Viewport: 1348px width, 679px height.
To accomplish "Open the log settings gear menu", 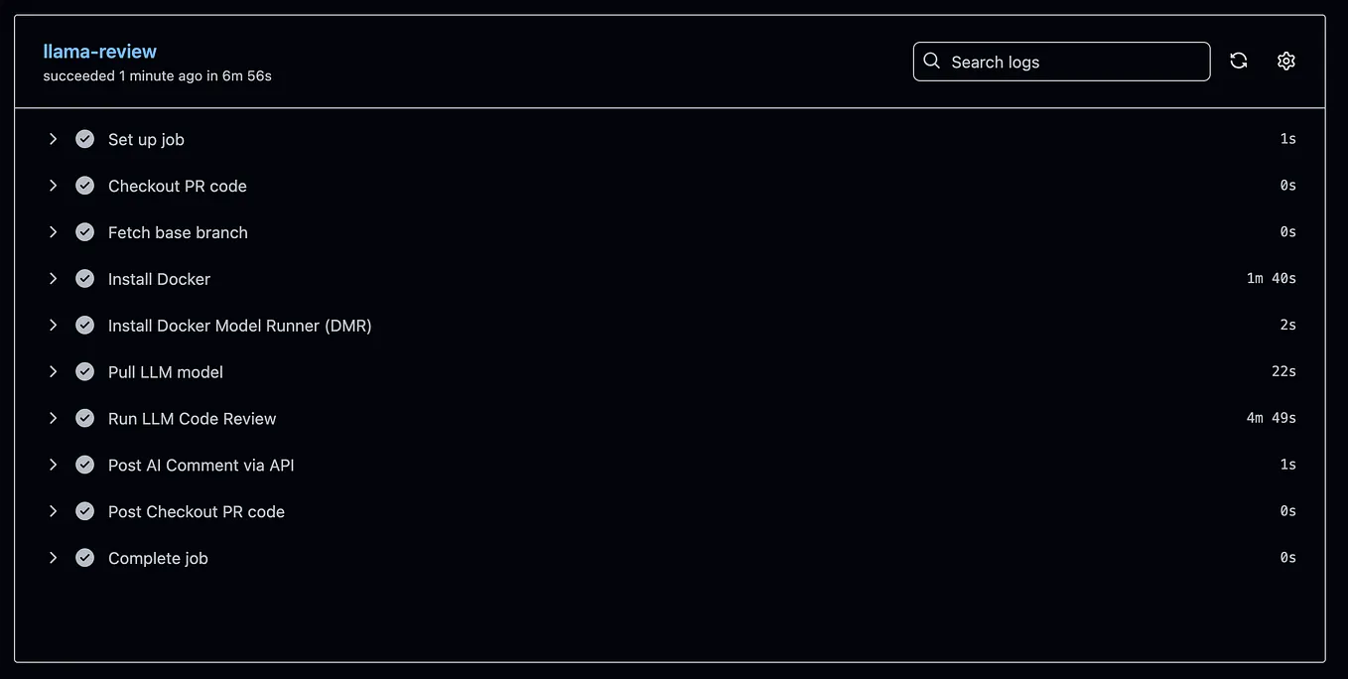I will tap(1286, 61).
